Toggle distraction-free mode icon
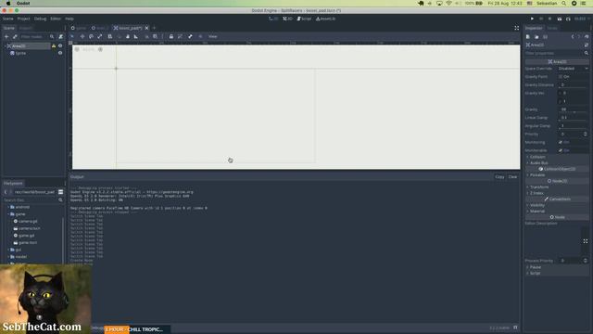Screen dimensions: 593x334 (517, 28)
